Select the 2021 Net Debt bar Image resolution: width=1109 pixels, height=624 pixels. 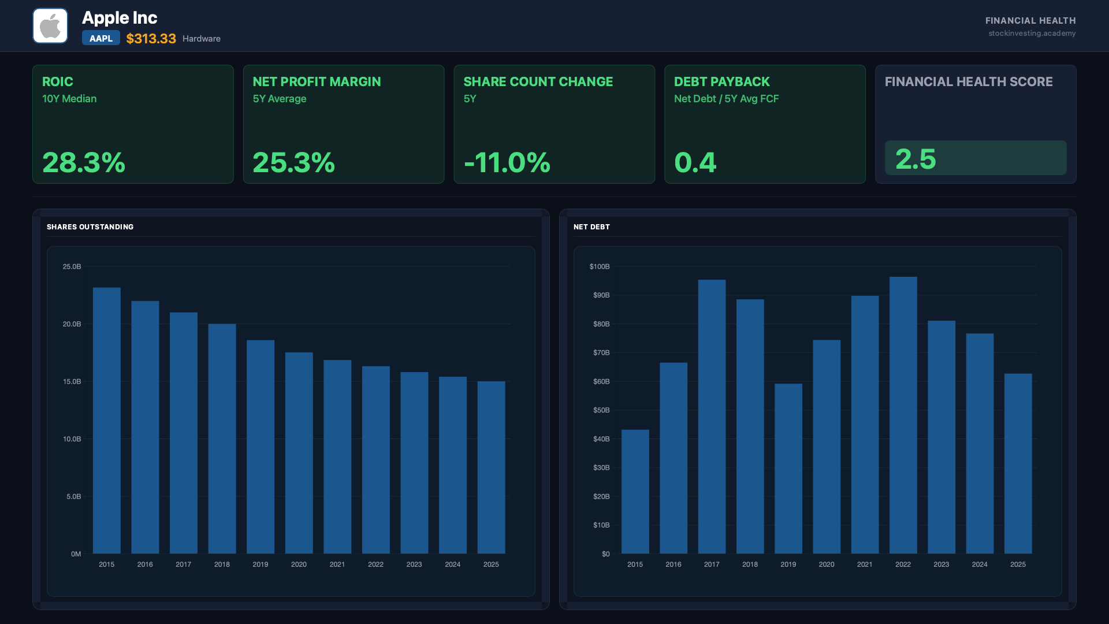[x=865, y=425]
